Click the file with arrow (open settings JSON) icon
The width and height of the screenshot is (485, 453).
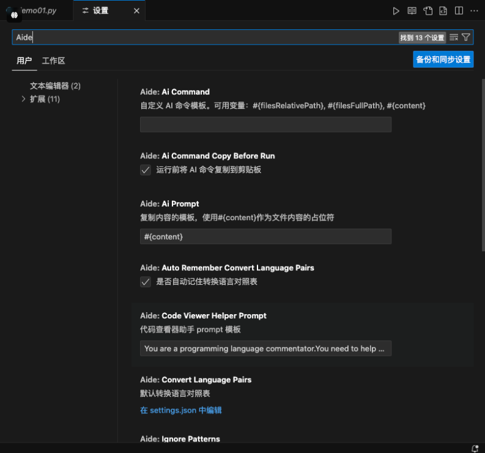tap(428, 11)
